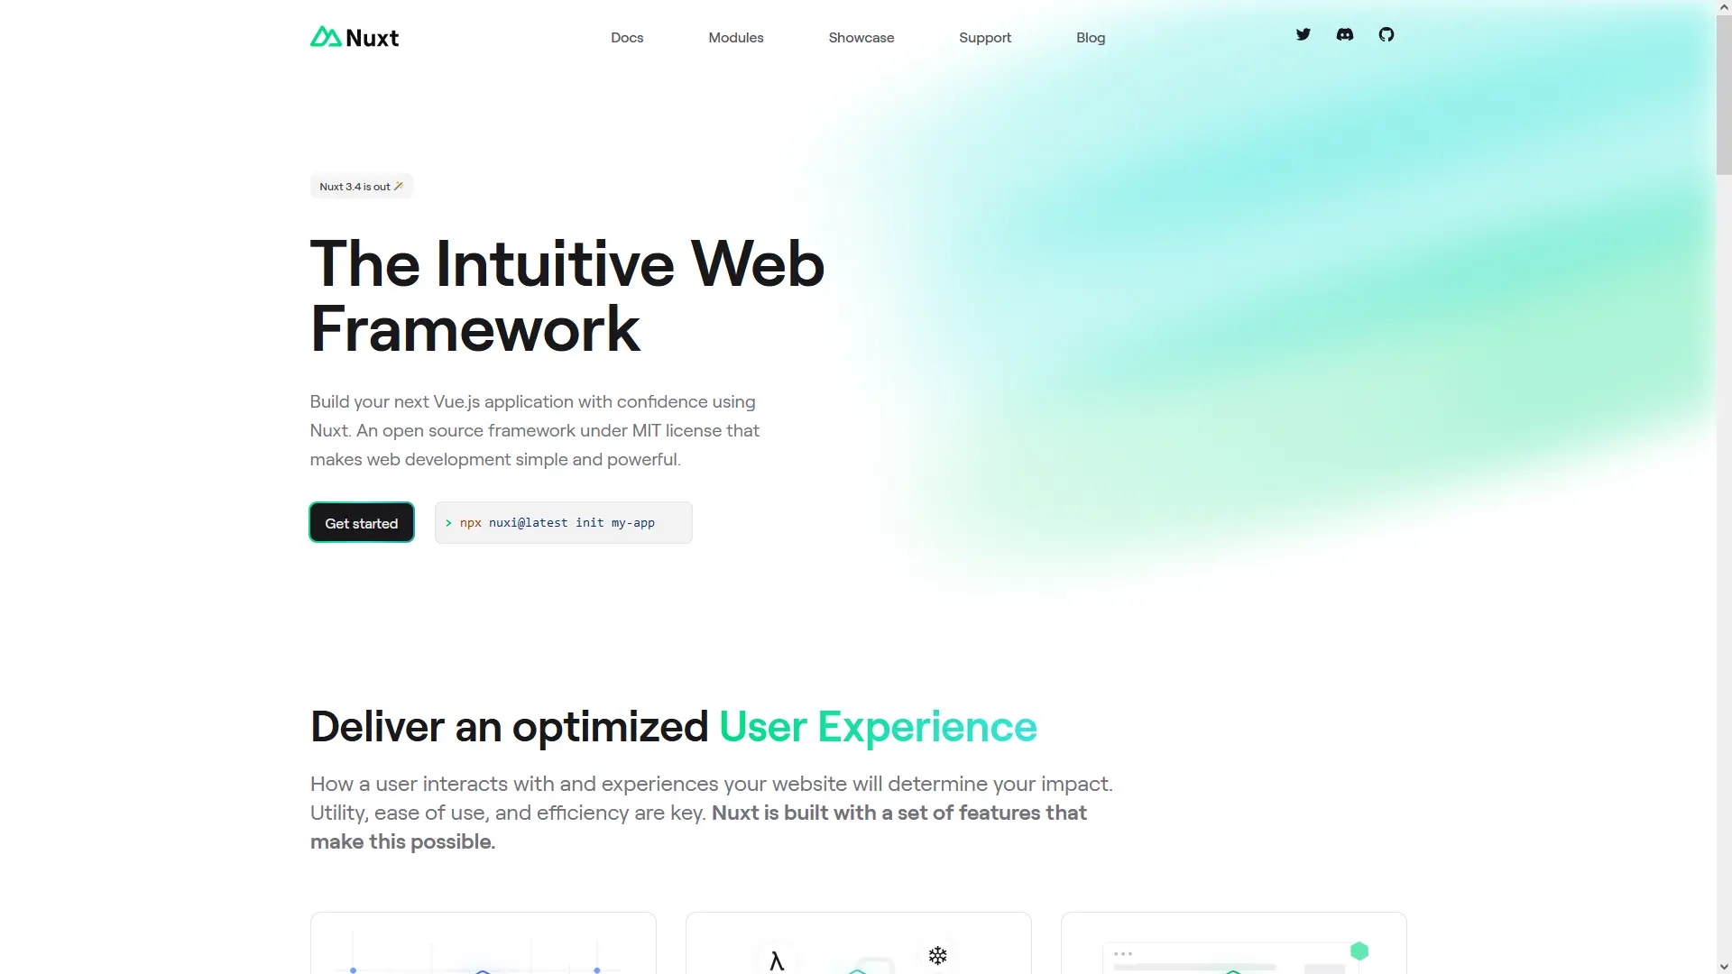Click the snowflake icon in feature card

pos(937,955)
